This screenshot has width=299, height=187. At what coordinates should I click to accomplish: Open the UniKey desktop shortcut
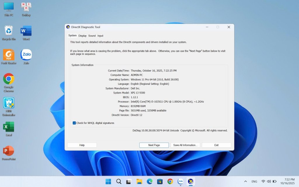click(26, 7)
